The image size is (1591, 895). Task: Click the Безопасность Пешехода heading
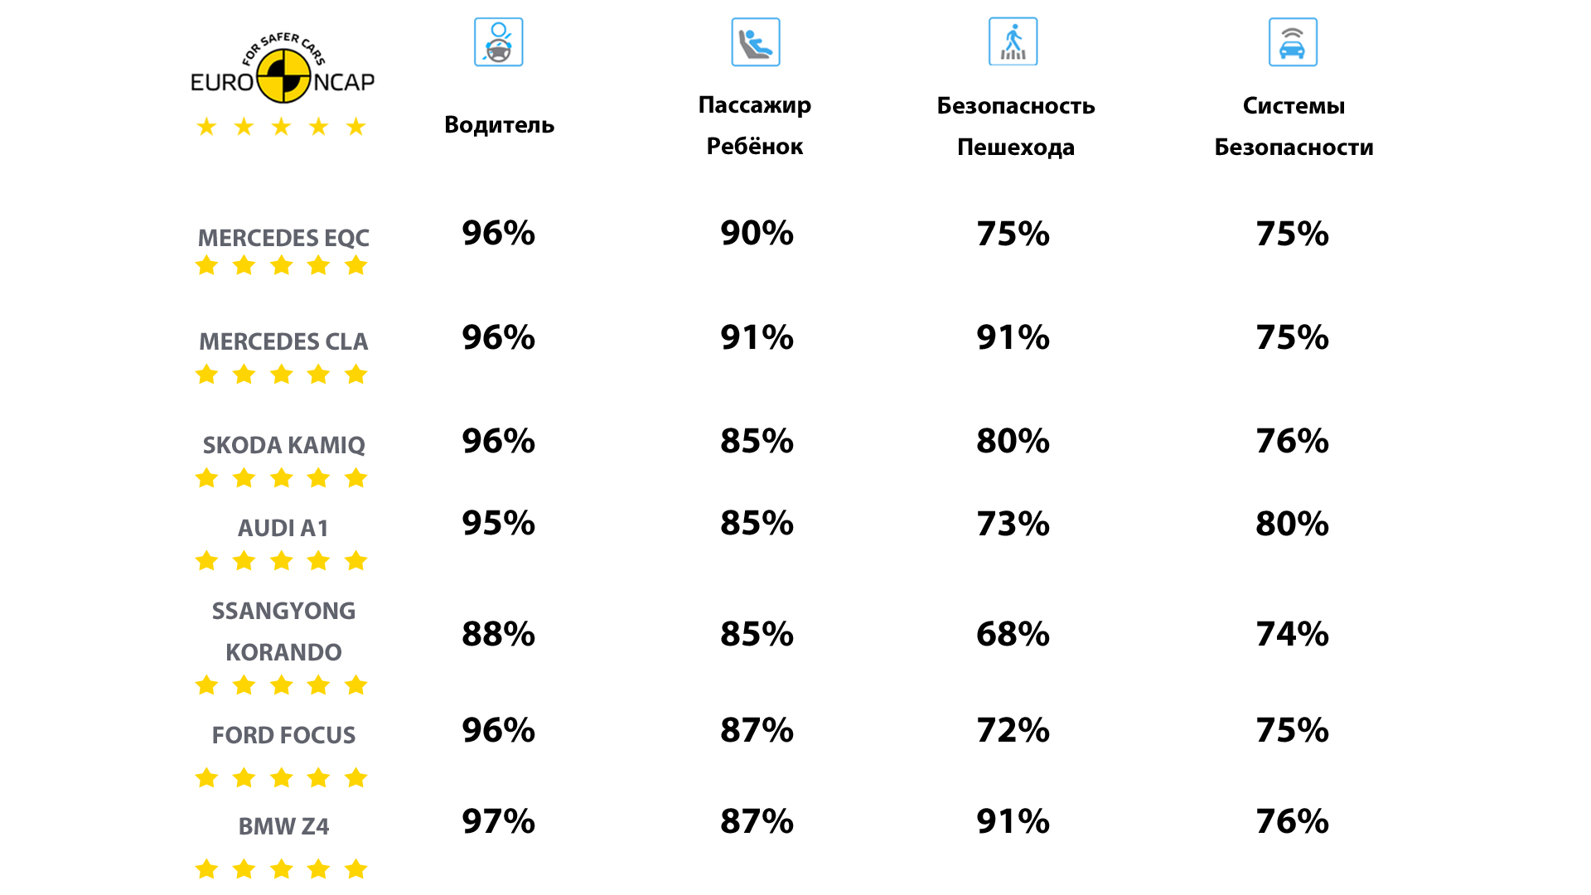1015,126
